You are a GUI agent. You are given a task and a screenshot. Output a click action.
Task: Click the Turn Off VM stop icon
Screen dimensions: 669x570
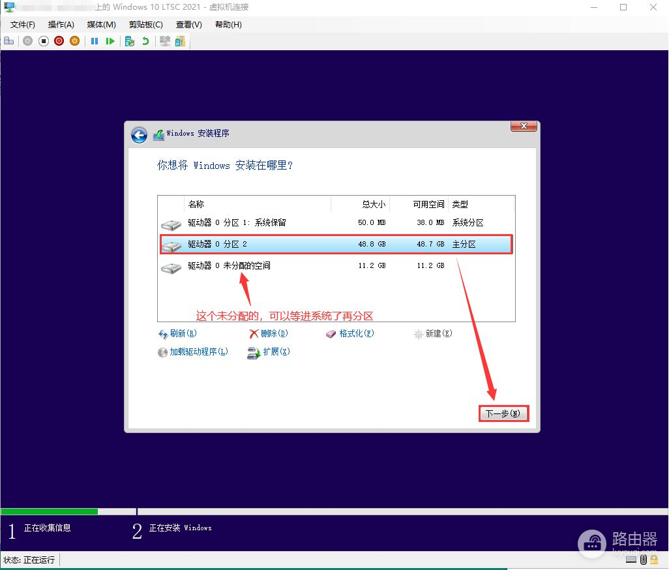43,41
